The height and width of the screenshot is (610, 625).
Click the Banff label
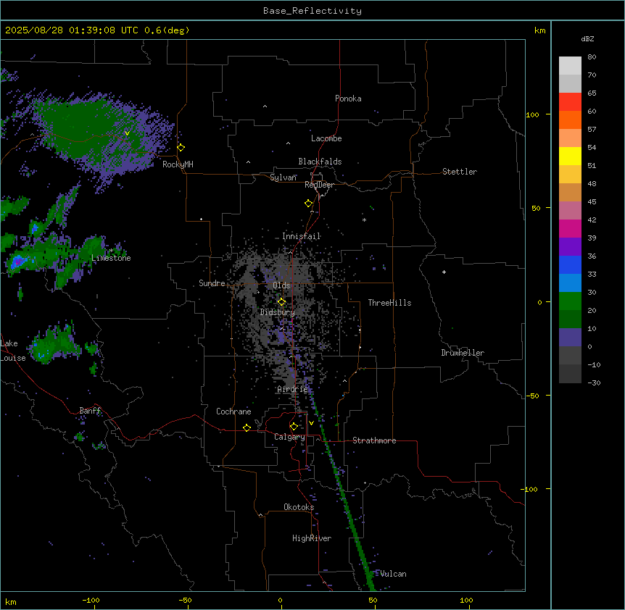click(90, 411)
